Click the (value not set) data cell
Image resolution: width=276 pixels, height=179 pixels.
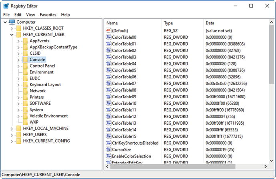(219, 31)
